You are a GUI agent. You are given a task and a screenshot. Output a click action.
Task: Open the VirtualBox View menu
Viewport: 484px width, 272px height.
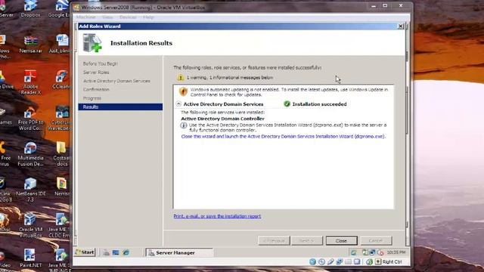tap(107, 17)
